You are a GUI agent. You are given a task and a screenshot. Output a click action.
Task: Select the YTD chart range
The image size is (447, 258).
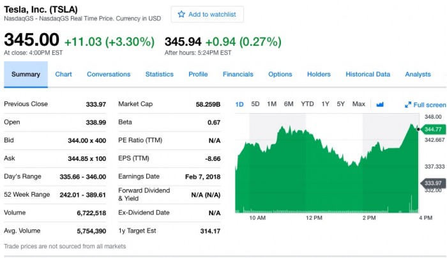click(x=307, y=104)
